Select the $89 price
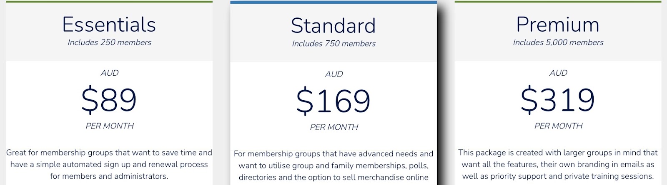Image resolution: width=667 pixels, height=185 pixels. click(109, 100)
